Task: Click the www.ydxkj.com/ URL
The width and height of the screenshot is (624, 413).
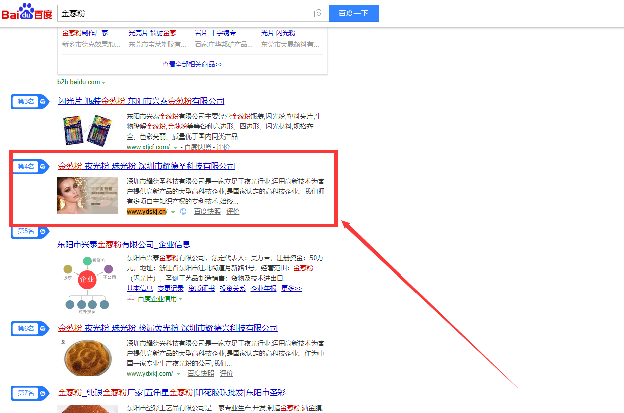Action: click(x=150, y=374)
